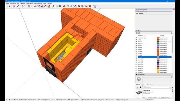Open components view options list dropdown
Image resolution: width=180 pixels, height=101 pixels.
tap(138, 87)
